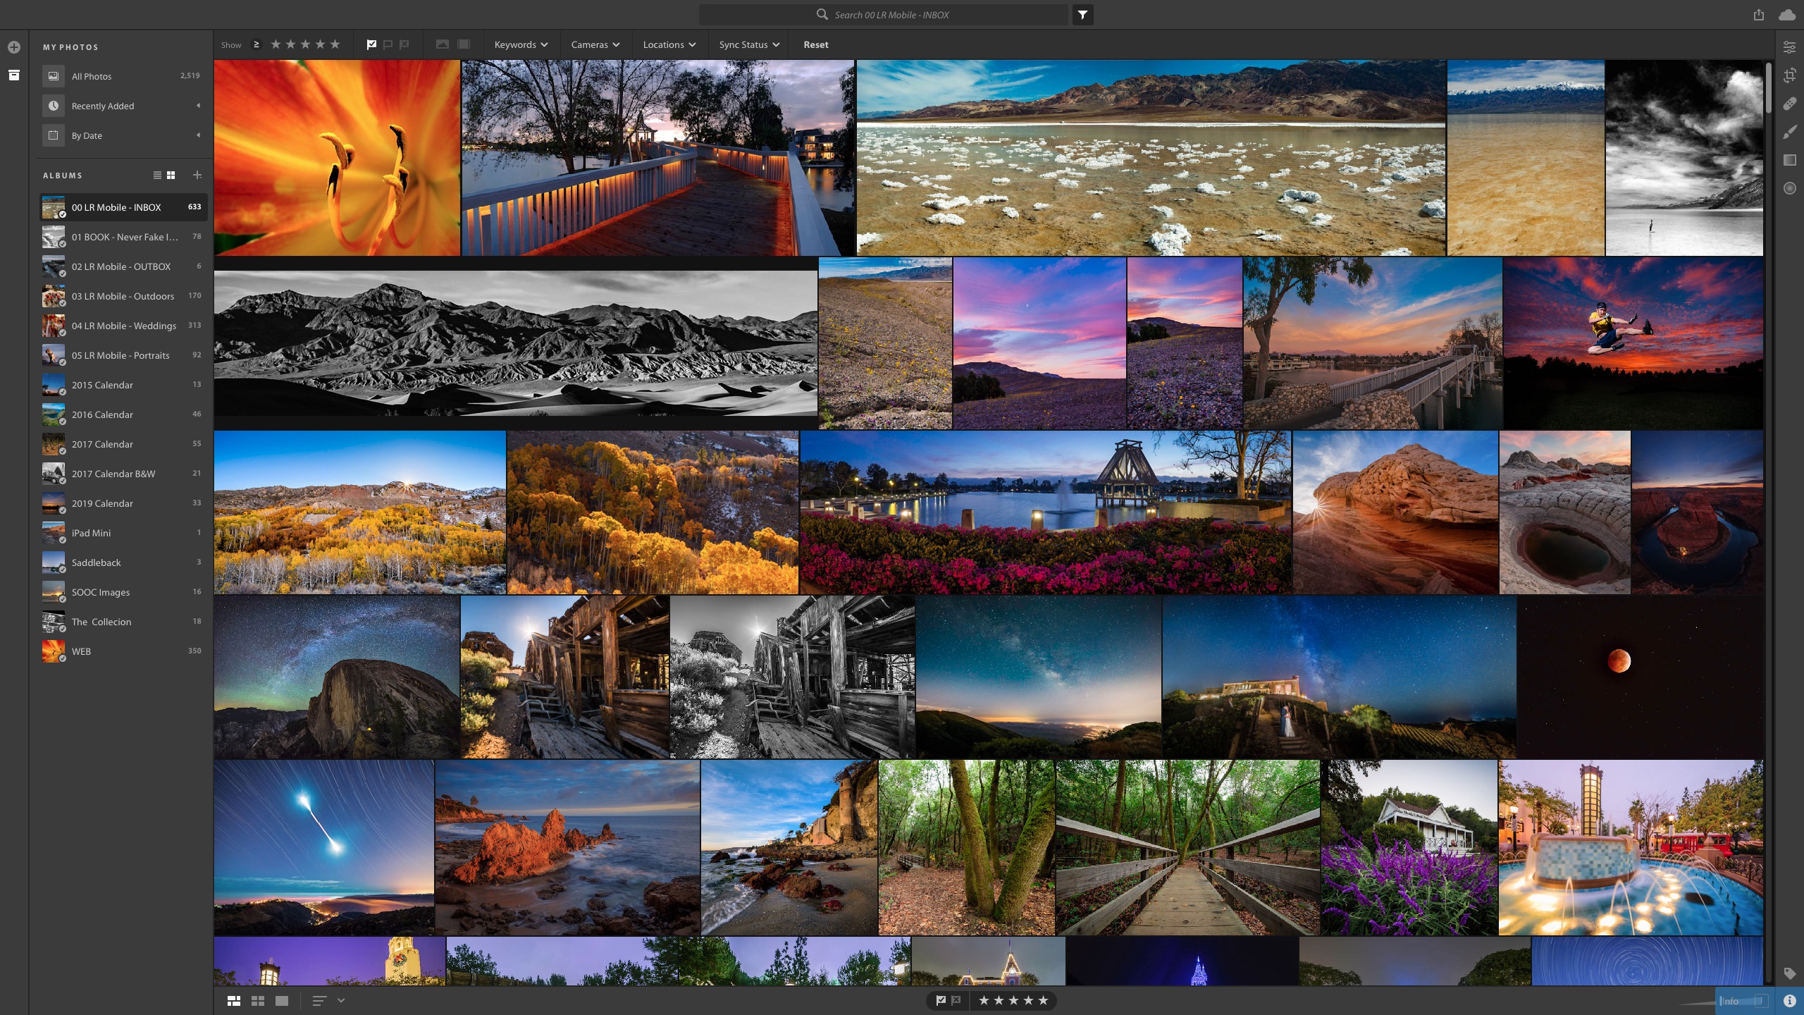Open the Cameras filter menu
This screenshot has height=1015, width=1804.
(595, 44)
